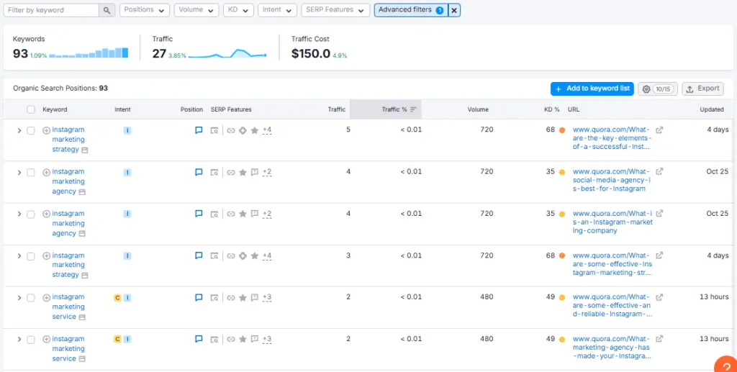The image size is (737, 372).
Task: Select checkbox for first instagram marketing service row
Action: [31, 297]
